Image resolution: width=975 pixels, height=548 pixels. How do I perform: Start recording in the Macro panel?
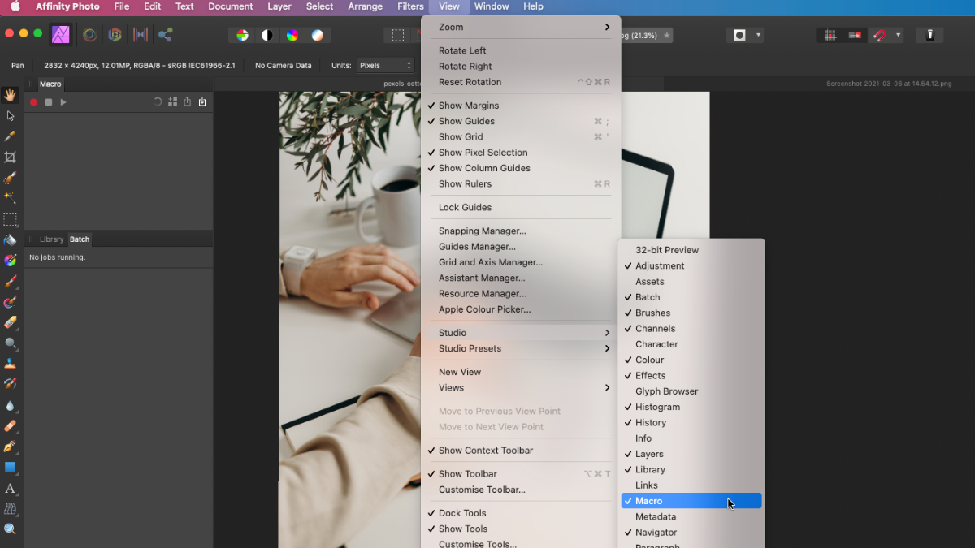pyautogui.click(x=33, y=102)
